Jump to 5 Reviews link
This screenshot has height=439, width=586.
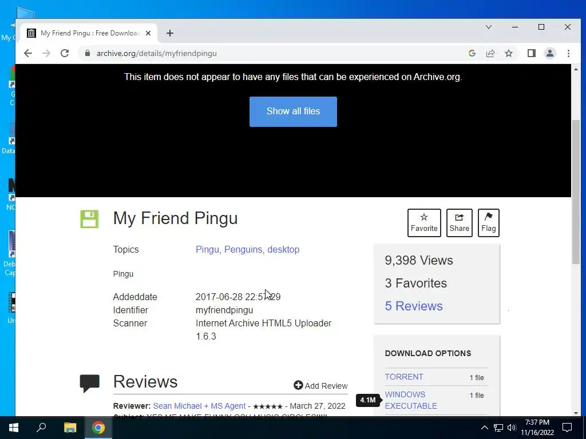[x=414, y=306]
